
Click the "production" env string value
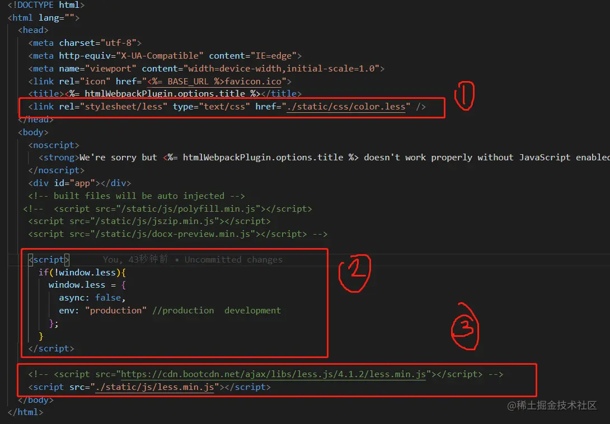[x=116, y=311]
